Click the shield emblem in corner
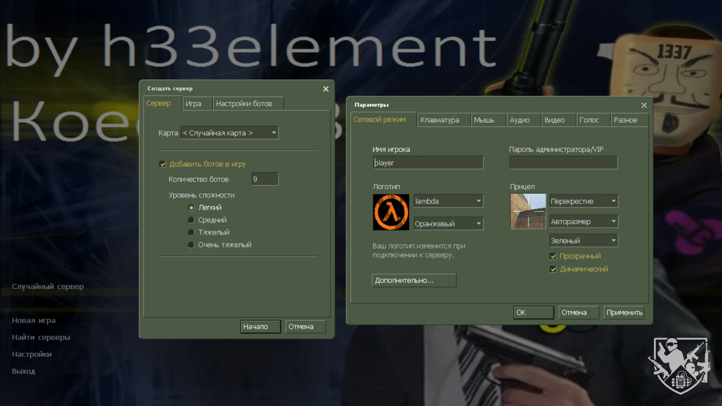 tap(679, 365)
